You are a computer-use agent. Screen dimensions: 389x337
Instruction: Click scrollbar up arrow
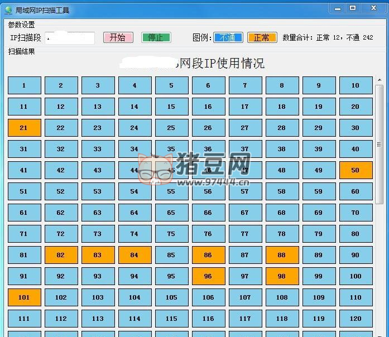(380, 80)
